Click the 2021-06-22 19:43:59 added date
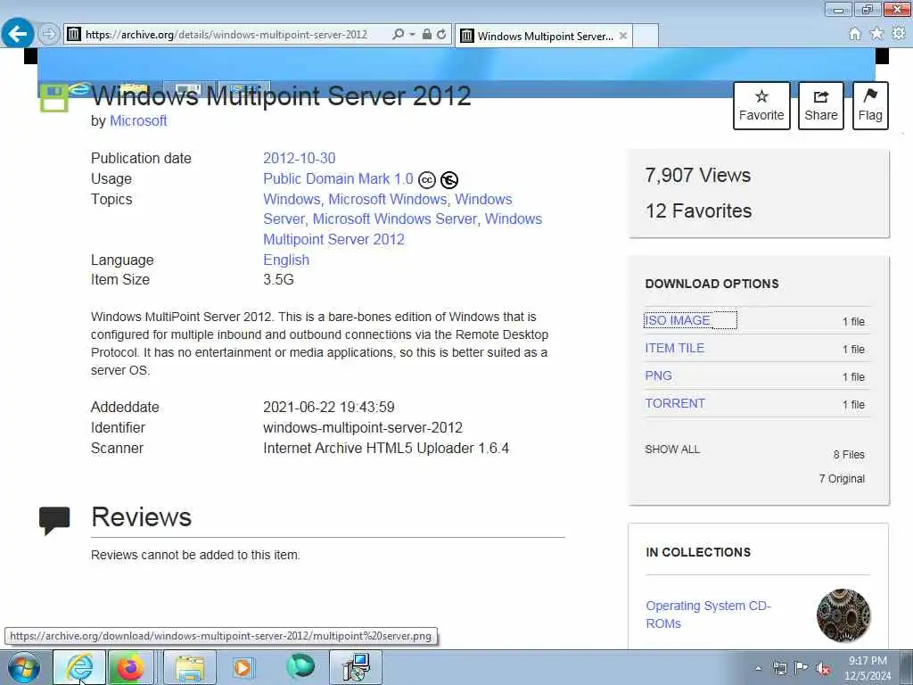The image size is (913, 685). point(329,407)
